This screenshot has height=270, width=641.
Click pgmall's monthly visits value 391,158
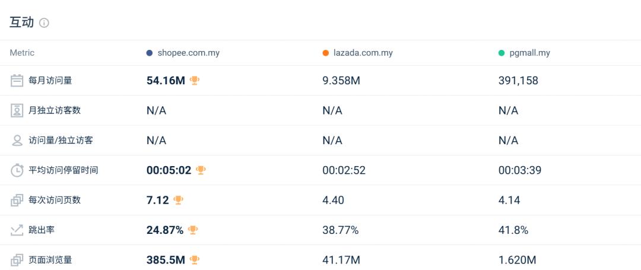[518, 81]
